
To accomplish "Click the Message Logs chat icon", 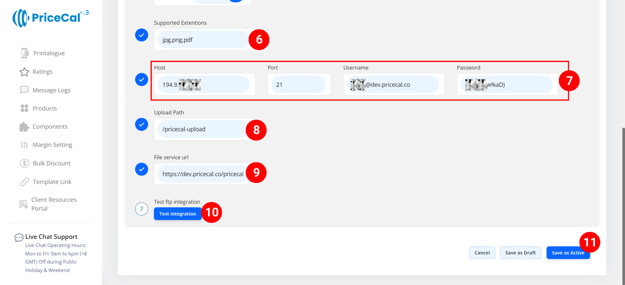I will pyautogui.click(x=24, y=90).
